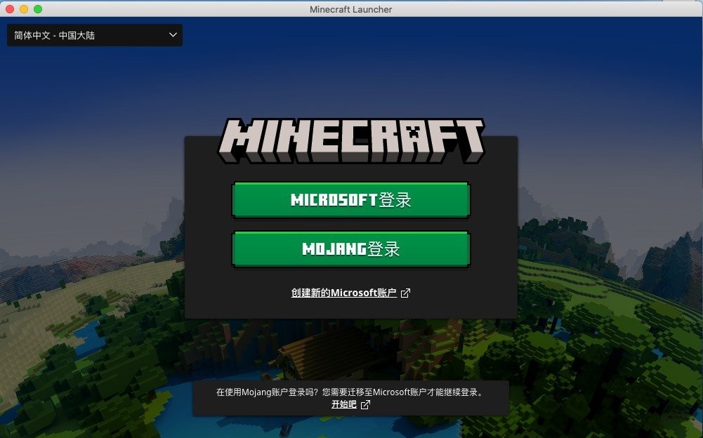Viewport: 703px width, 438px height.
Task: Click the green MICROSOFT登录 button label text
Action: 350,199
